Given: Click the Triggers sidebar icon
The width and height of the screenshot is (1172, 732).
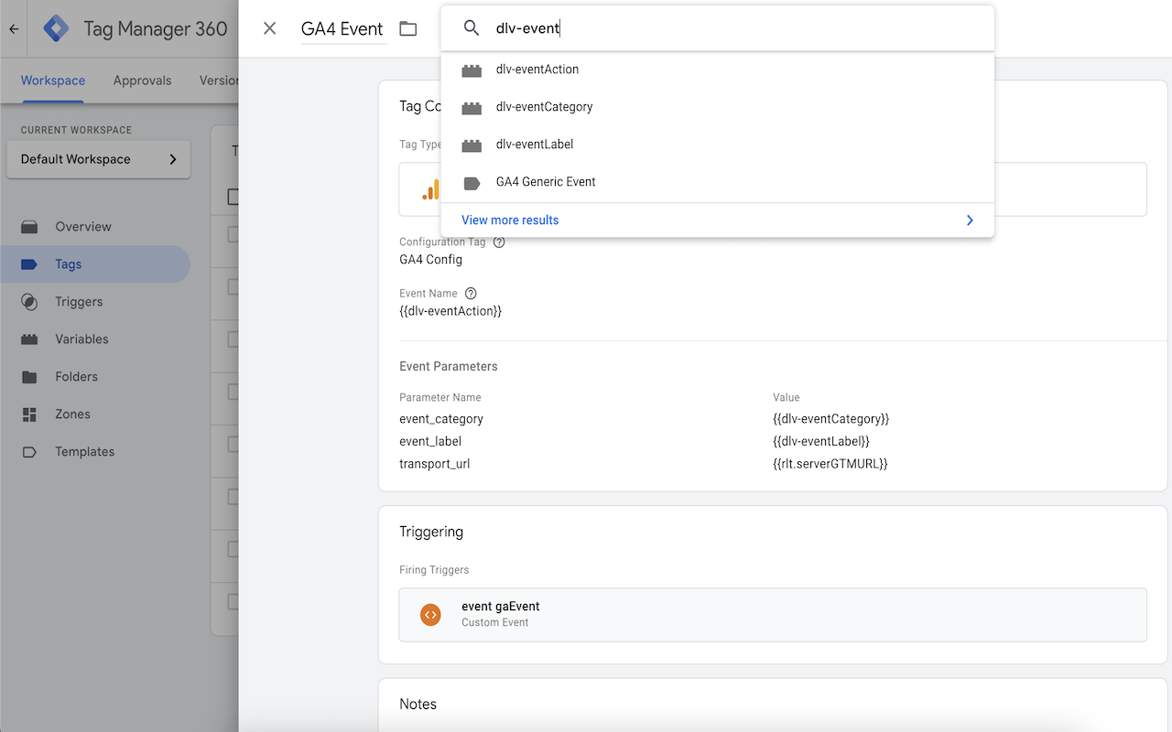Looking at the screenshot, I should [29, 302].
